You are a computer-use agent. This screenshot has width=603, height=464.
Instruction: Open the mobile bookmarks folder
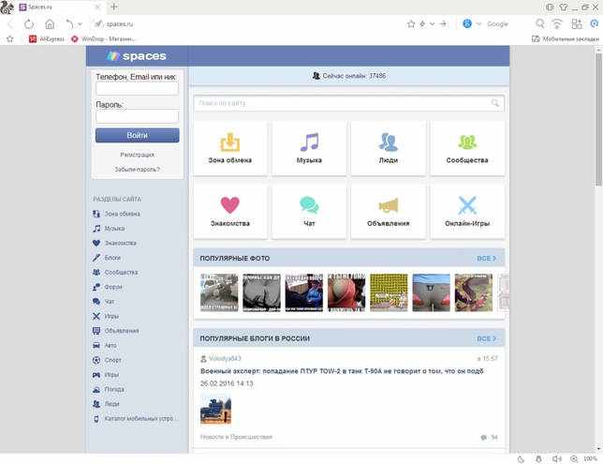point(566,38)
